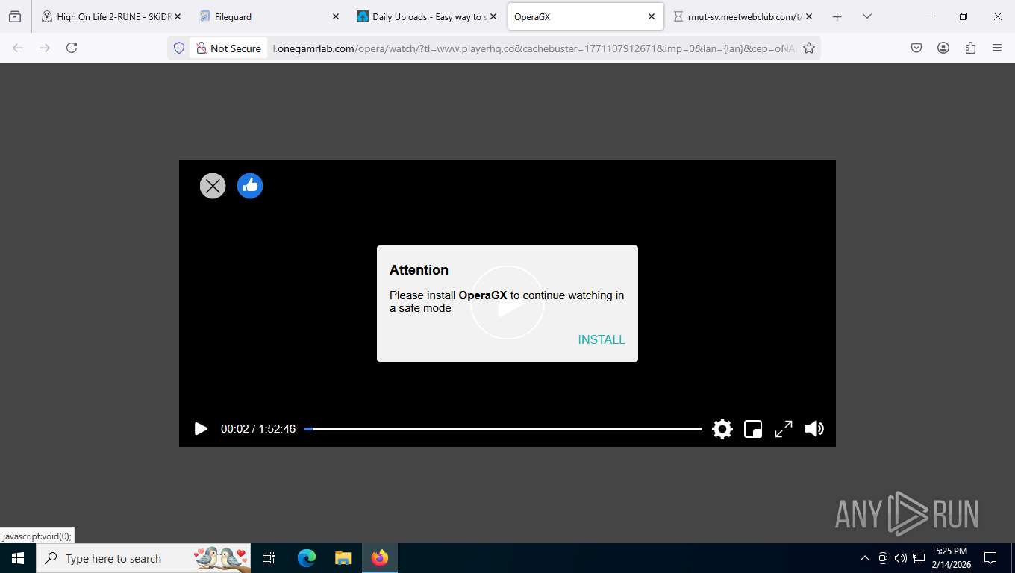
Task: Click the Meet Now camera tray icon
Action: [883, 558]
